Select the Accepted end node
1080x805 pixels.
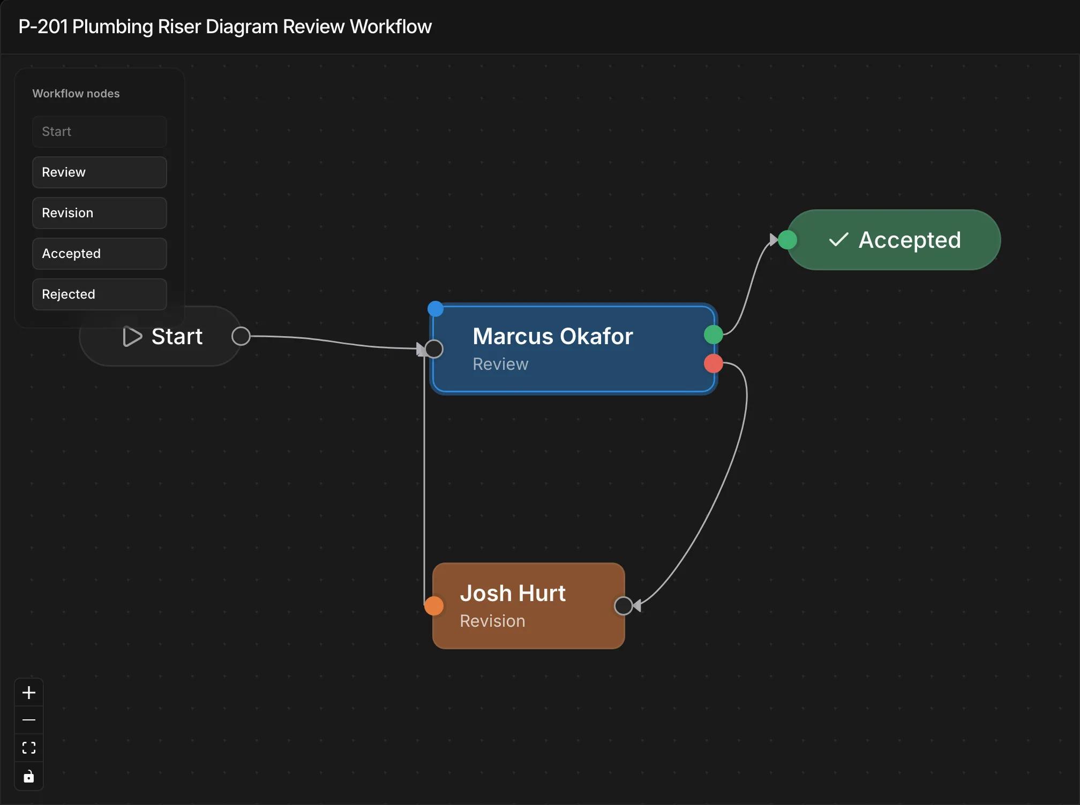point(894,240)
